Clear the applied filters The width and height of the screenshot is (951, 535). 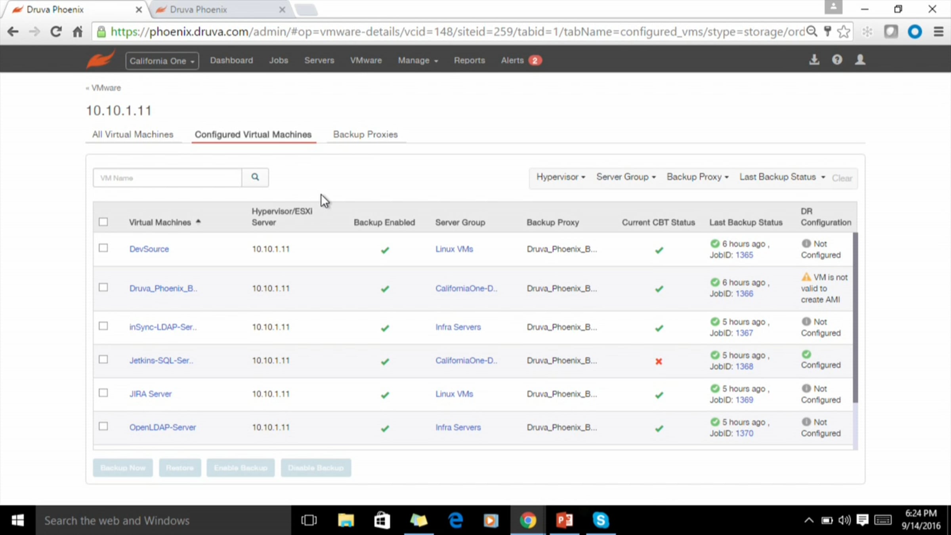pyautogui.click(x=842, y=178)
